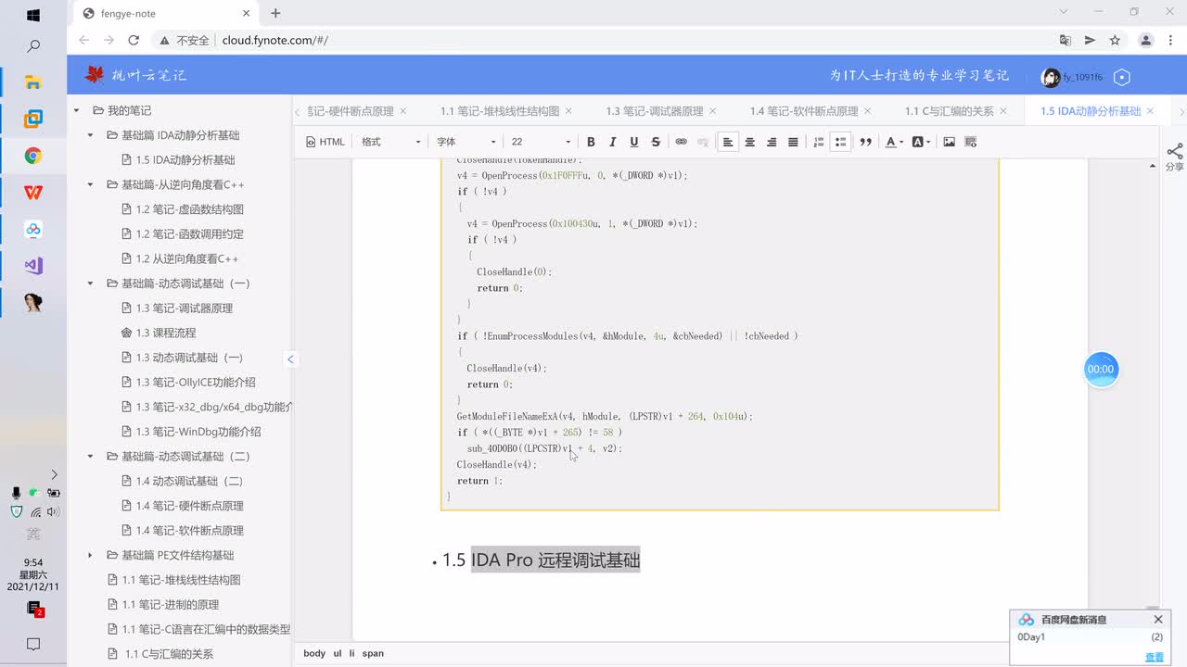This screenshot has height=667, width=1187.
Task: Collapse 基础篇-动态调试基础（一）folder
Action: [90, 283]
